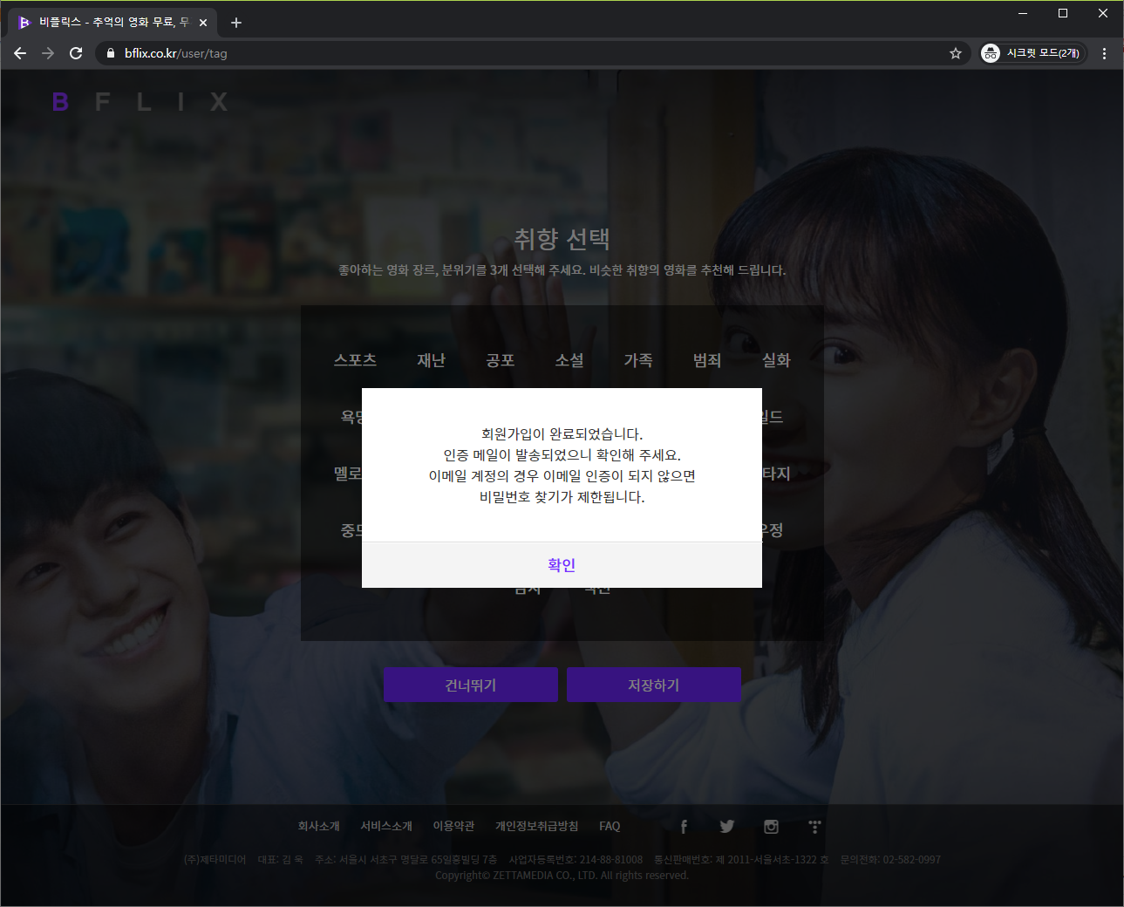
Task: Select the 가족 genre tag
Action: pos(638,360)
